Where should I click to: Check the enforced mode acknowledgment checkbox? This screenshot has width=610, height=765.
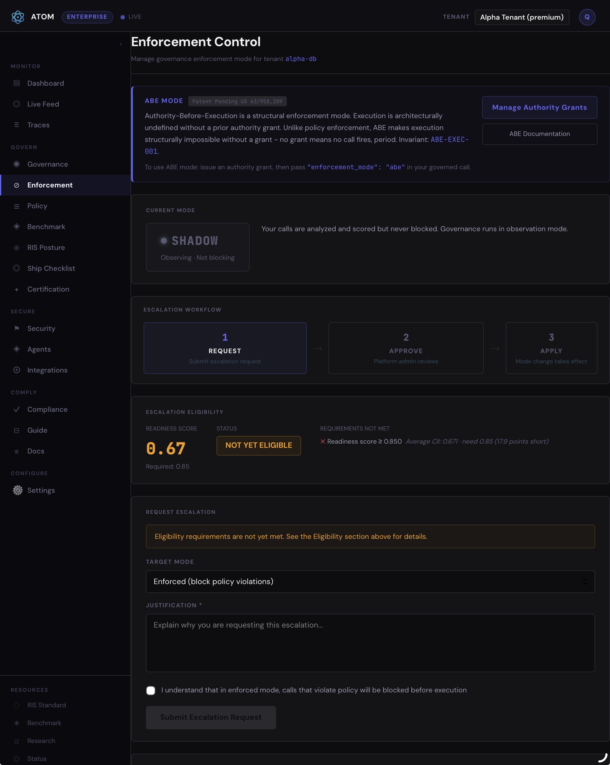pos(151,690)
